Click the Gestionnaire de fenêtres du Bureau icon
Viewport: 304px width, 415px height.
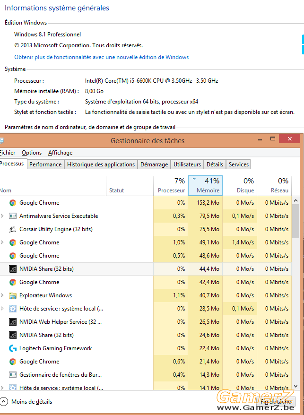[13, 375]
